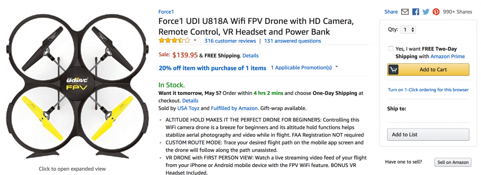The height and width of the screenshot is (175, 481).
Task: Share on Twitter icon
Action: 426,12
